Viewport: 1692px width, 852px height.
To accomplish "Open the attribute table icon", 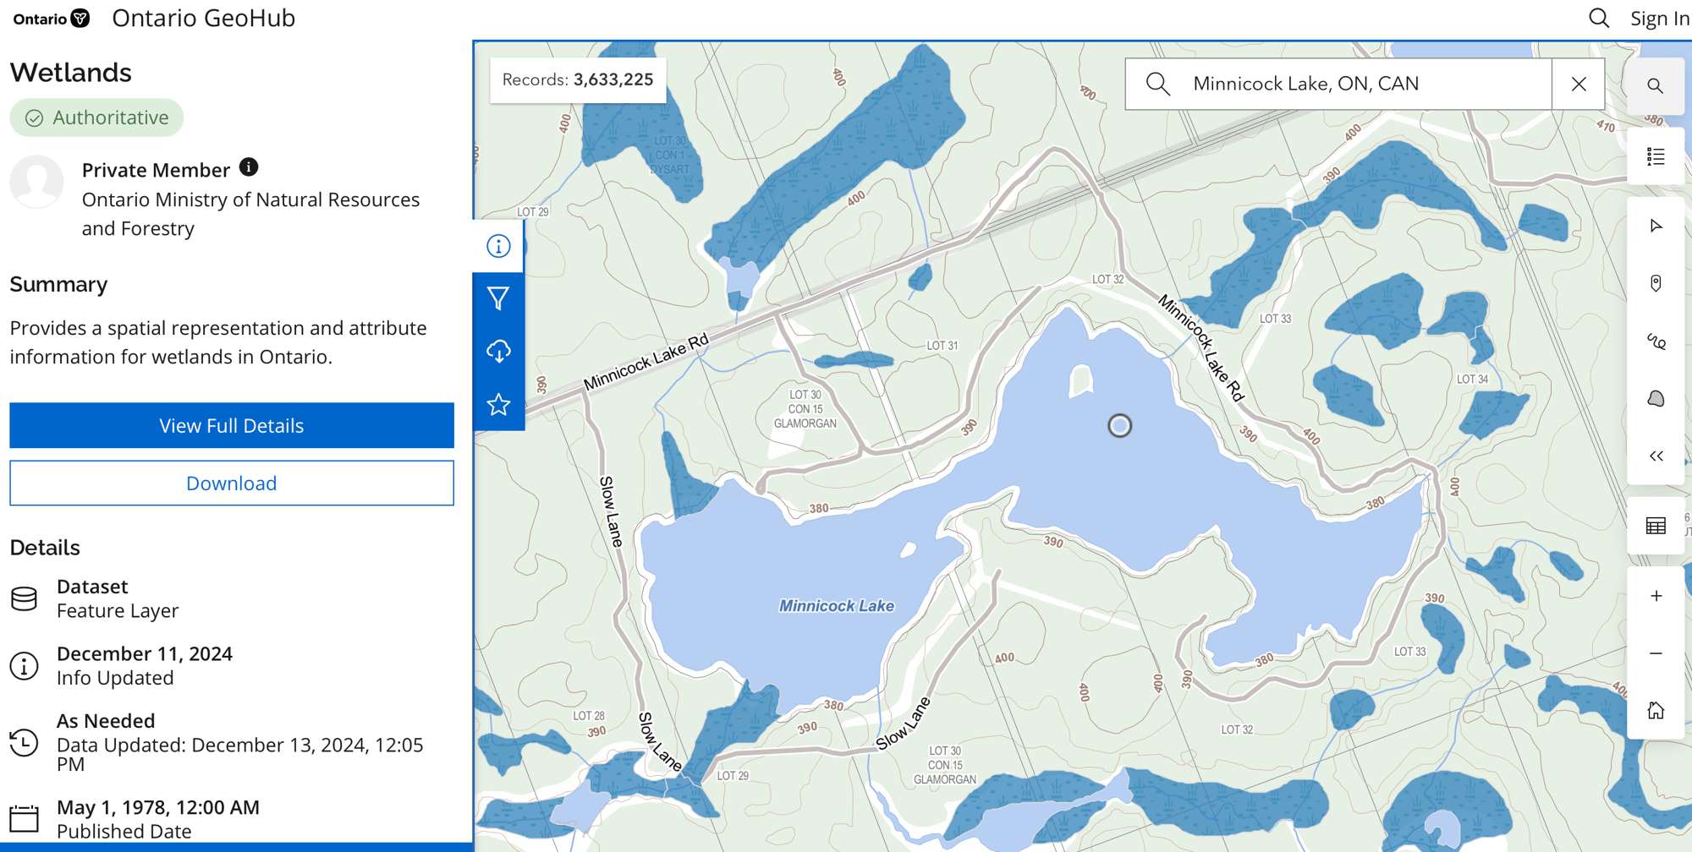I will click(x=1656, y=526).
